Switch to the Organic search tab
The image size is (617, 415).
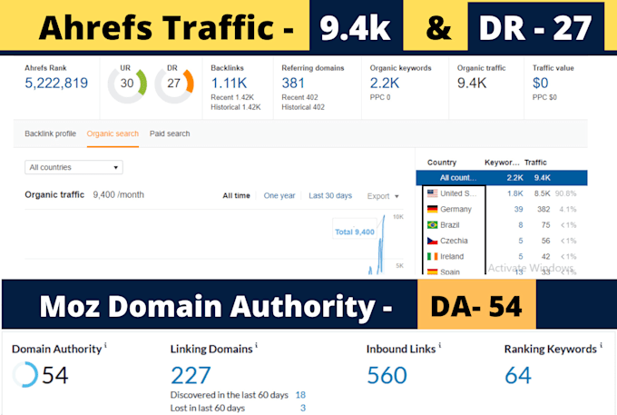(x=113, y=133)
